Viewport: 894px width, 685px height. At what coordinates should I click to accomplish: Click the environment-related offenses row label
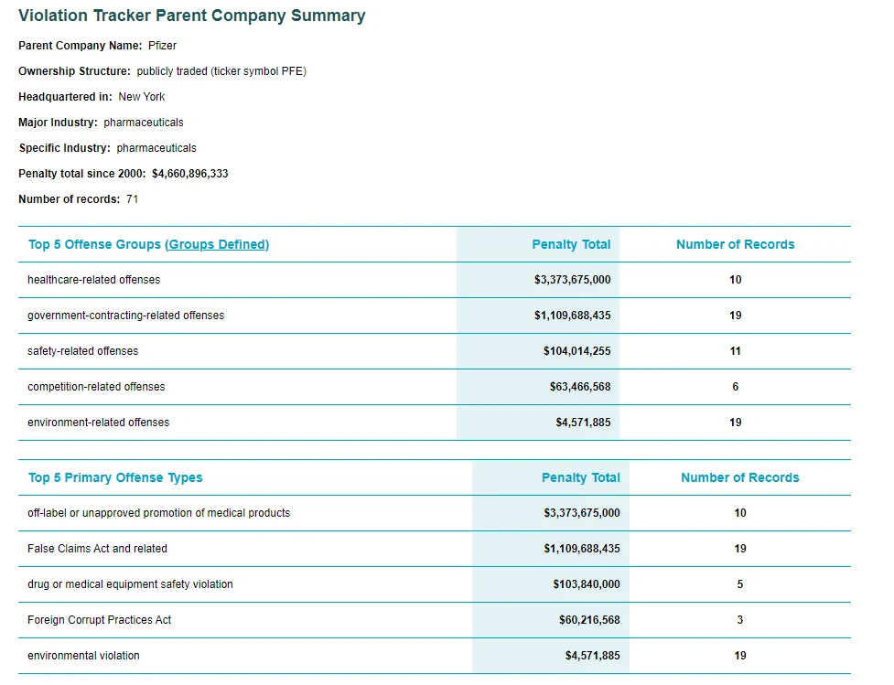click(98, 423)
